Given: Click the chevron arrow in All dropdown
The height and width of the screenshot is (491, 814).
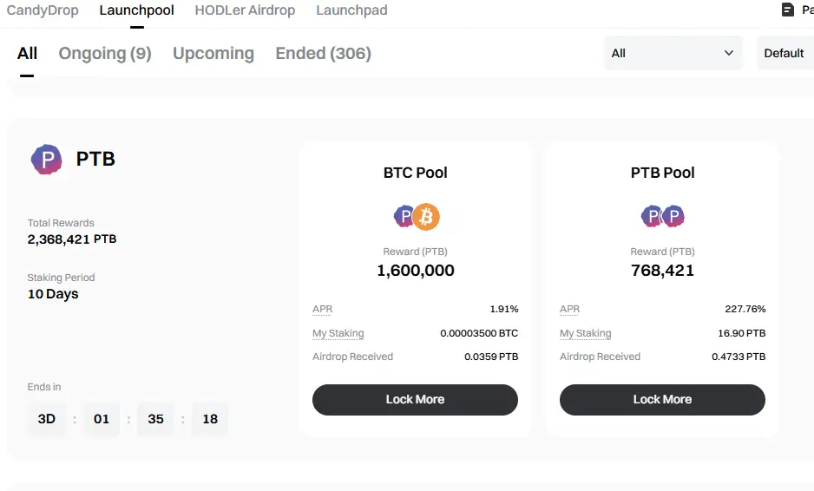Looking at the screenshot, I should 729,53.
